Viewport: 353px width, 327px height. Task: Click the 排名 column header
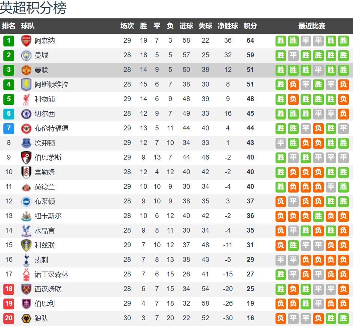tap(9, 26)
